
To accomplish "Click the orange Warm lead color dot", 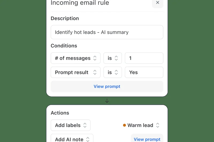I will (x=124, y=125).
